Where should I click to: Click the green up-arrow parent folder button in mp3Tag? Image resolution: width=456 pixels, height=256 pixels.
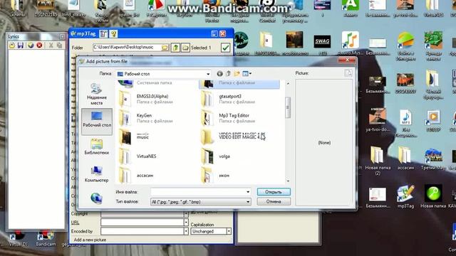pos(175,48)
